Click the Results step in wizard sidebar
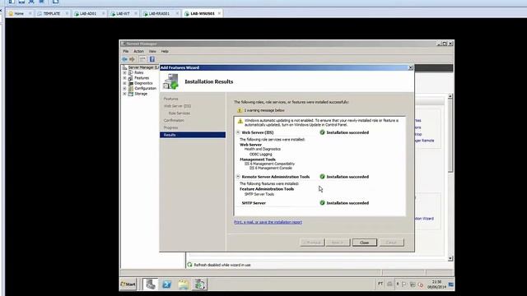Screen dimensions: 527x296 pos(193,135)
